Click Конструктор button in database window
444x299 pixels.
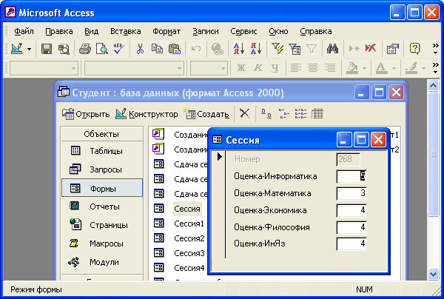(147, 114)
